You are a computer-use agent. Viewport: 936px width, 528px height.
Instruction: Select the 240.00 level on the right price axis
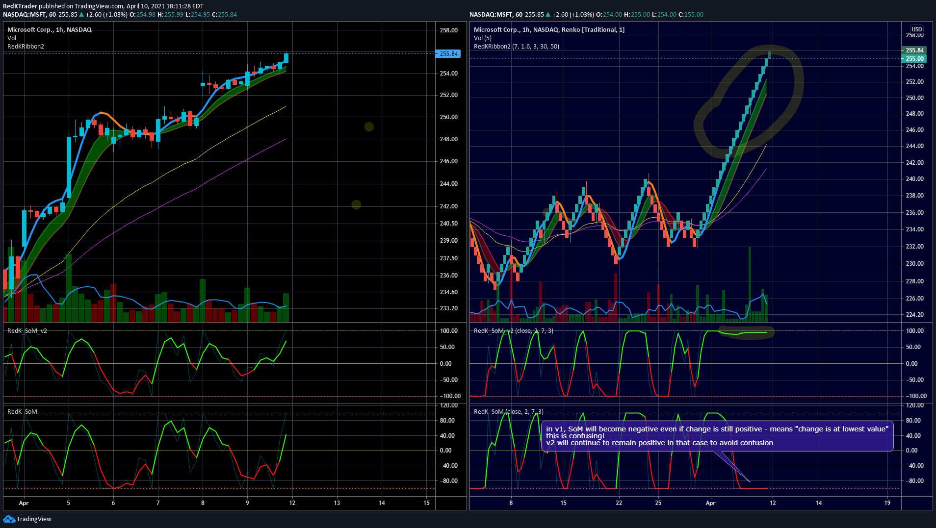click(914, 179)
